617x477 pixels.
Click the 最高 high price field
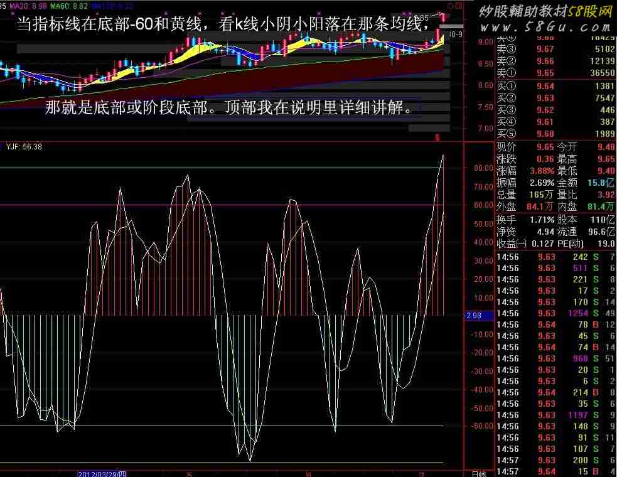pyautogui.click(x=586, y=159)
